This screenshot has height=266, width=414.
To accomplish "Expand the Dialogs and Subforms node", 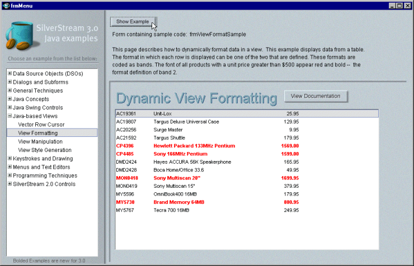I will (10, 82).
